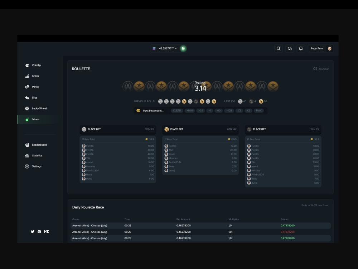The height and width of the screenshot is (269, 358).
Task: Open notifications bell icon
Action: coord(301,48)
